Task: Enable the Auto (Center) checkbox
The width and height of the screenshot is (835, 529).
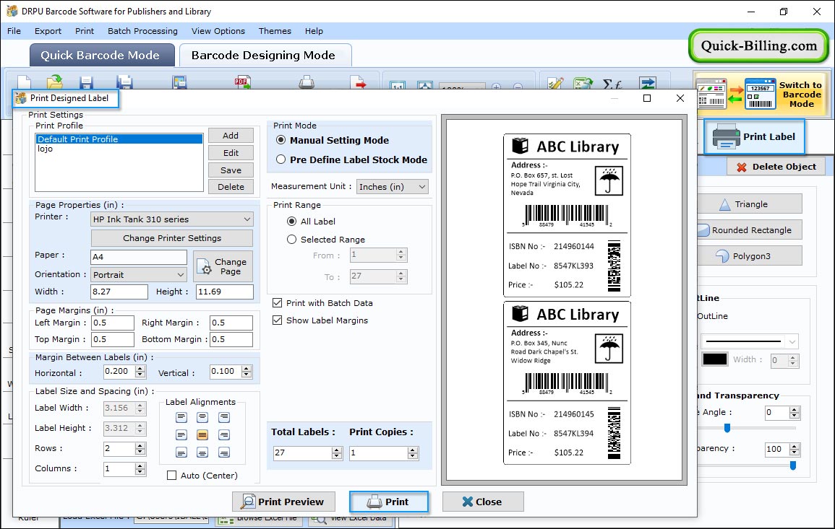Action: (171, 476)
